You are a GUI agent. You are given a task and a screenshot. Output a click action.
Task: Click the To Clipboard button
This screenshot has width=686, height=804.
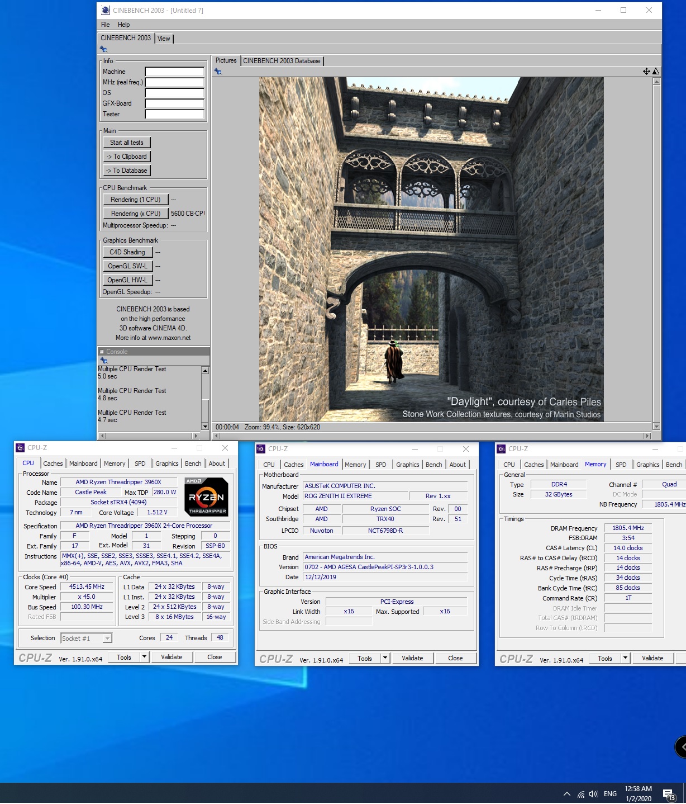[x=127, y=157]
